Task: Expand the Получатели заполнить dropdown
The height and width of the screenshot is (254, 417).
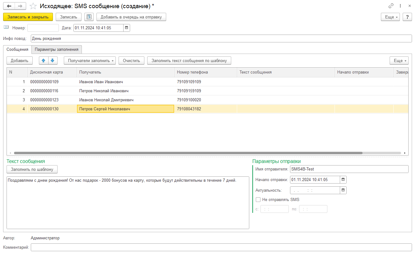Action: click(90, 60)
